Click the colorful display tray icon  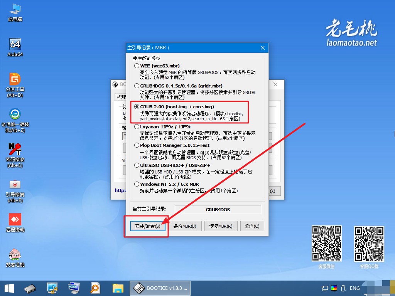pos(334,288)
